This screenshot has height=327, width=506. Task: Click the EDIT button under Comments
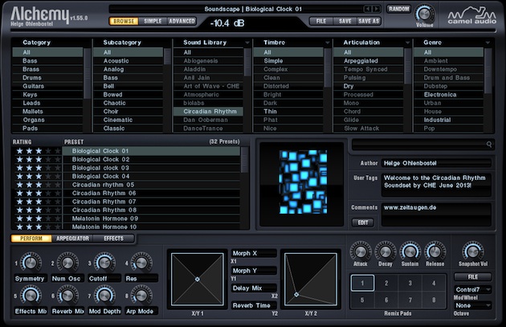(363, 223)
